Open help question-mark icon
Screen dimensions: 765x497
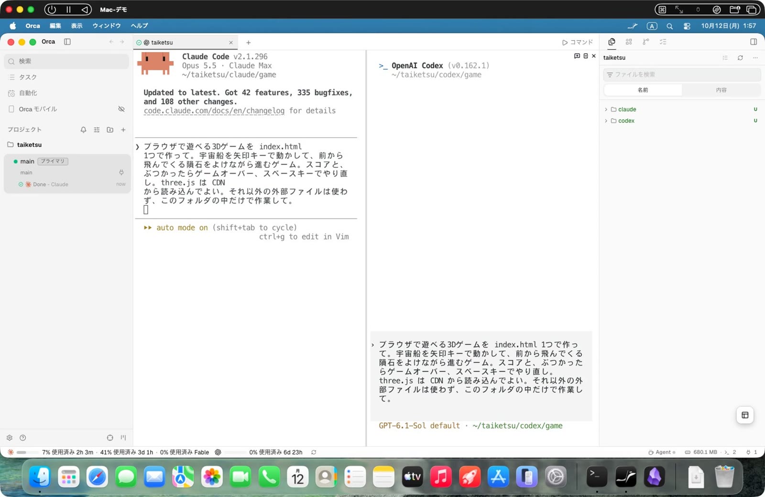tap(22, 438)
